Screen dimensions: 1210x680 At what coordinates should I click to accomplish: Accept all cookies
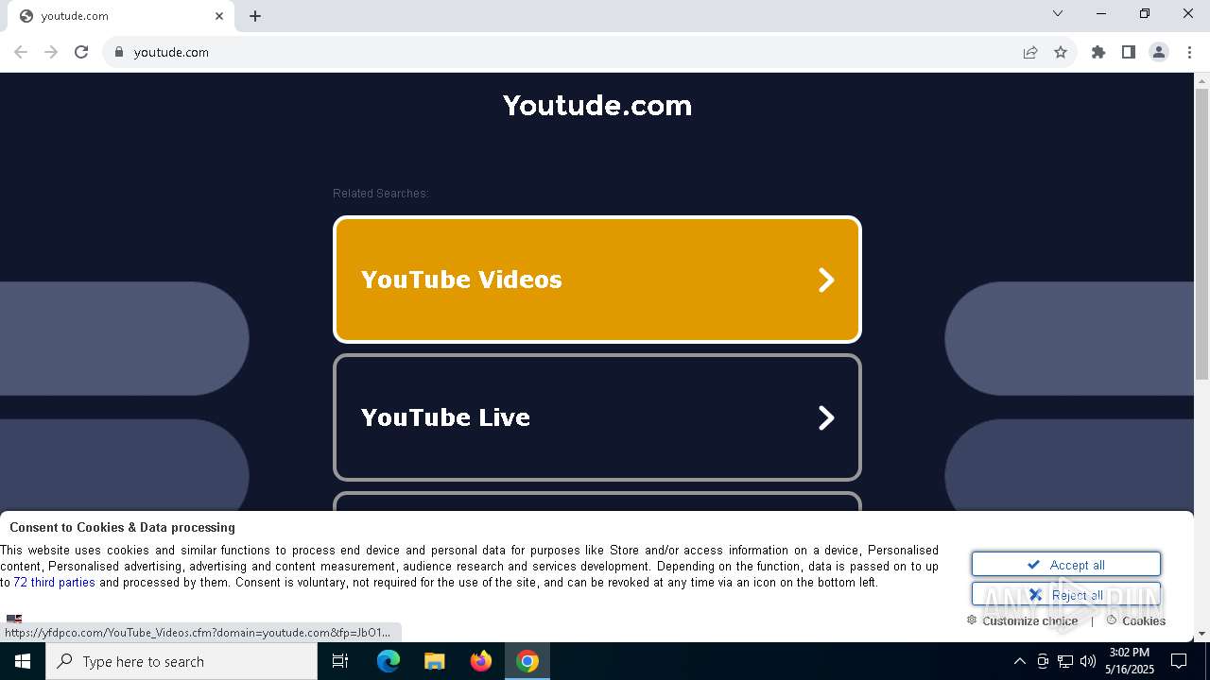point(1066,565)
